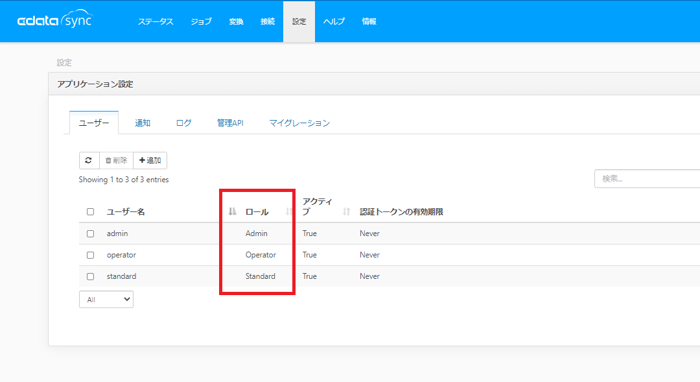
Task: Open the ステータス menu
Action: point(156,21)
